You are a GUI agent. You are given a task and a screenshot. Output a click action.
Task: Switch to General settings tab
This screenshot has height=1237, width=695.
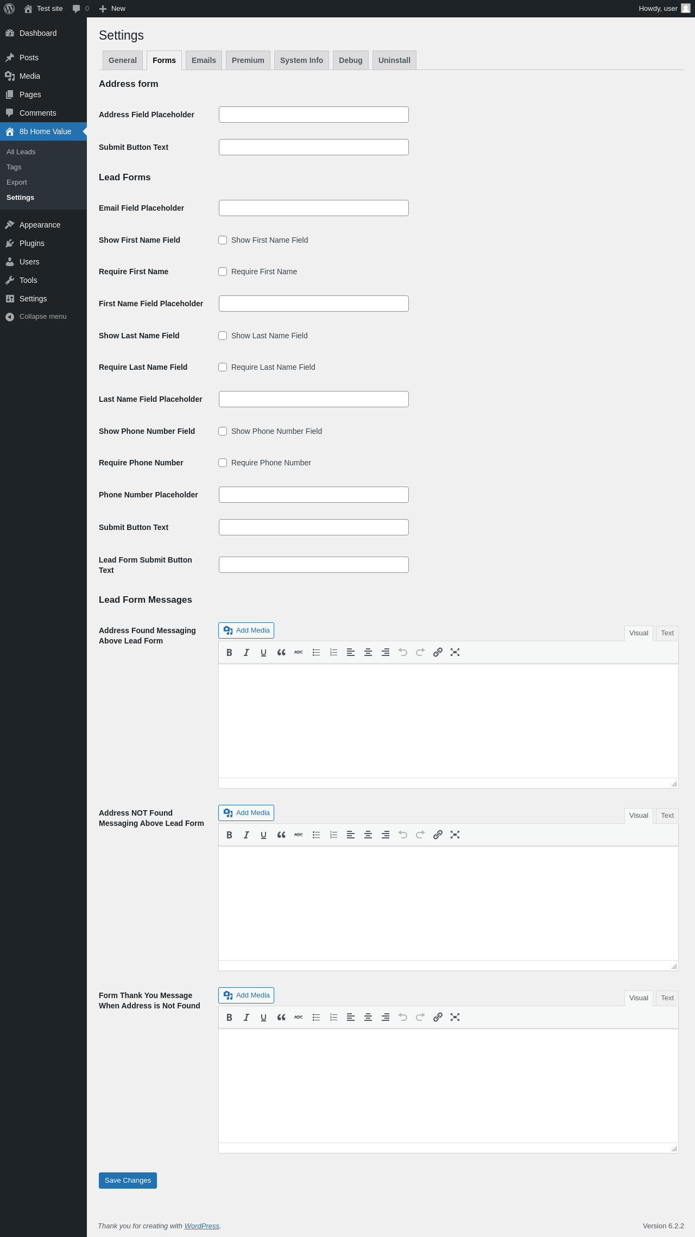[123, 60]
